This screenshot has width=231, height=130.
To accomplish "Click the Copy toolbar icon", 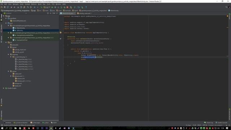I will 21,7.
